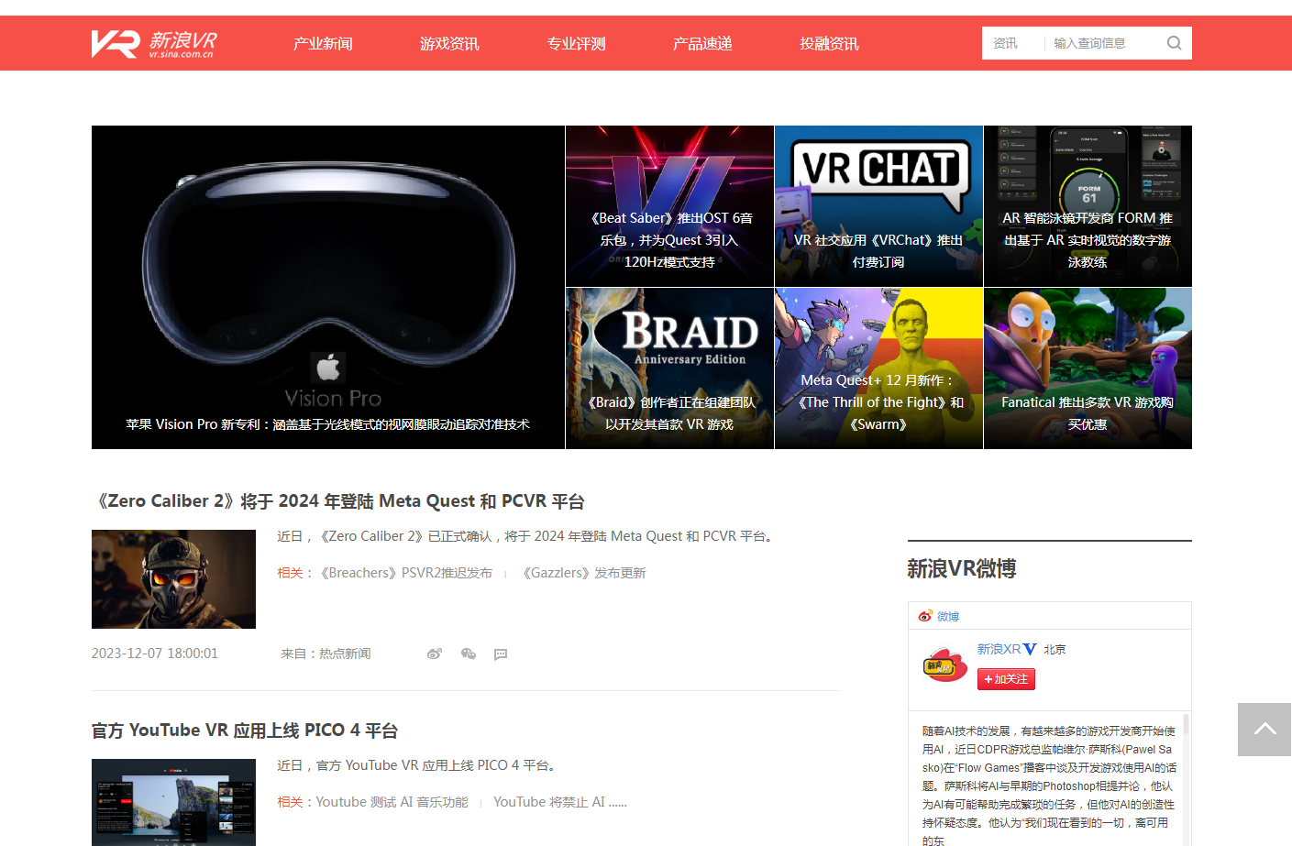Open the Braid Anniversary Edition story
This screenshot has height=846, width=1292.
(x=669, y=368)
